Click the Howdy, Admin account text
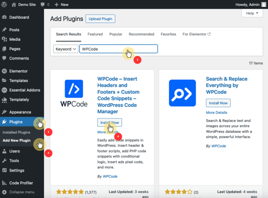 [x=248, y=5]
